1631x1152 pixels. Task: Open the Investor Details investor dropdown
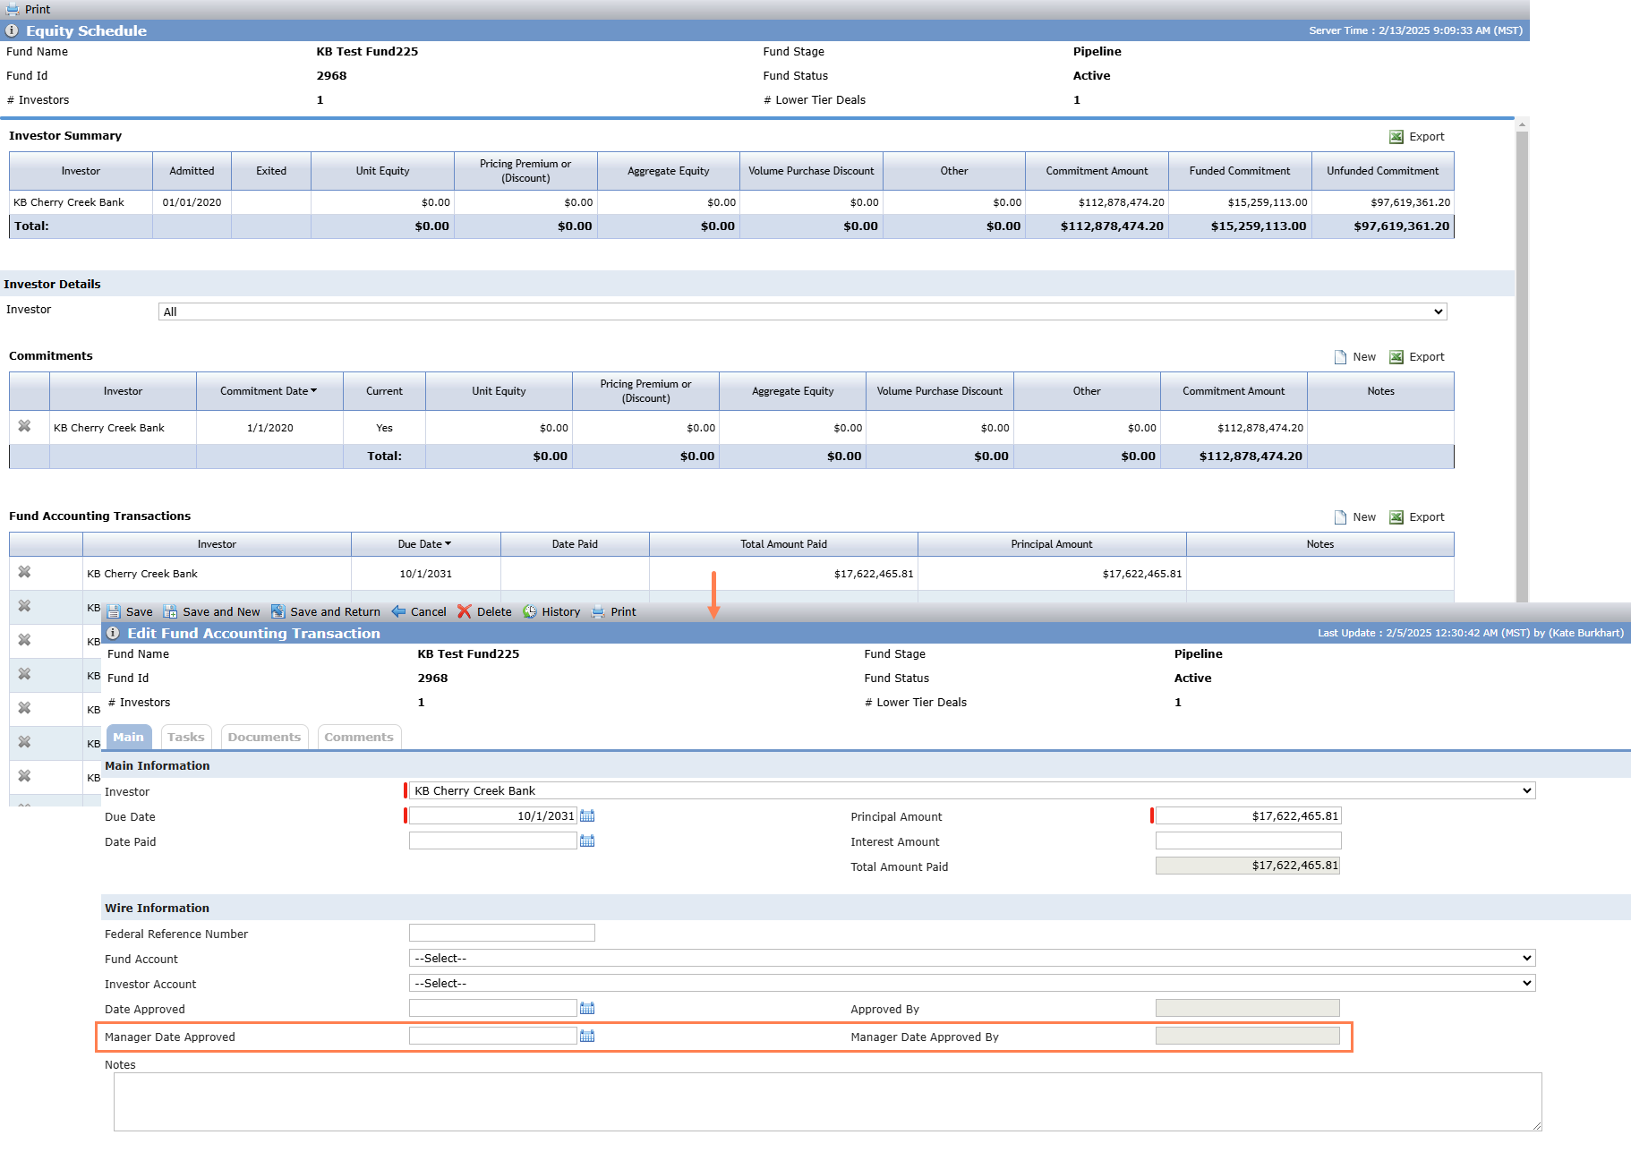[802, 311]
